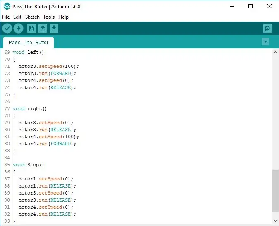Select the Pass_The_Butter tab
279x226 pixels.
point(29,43)
